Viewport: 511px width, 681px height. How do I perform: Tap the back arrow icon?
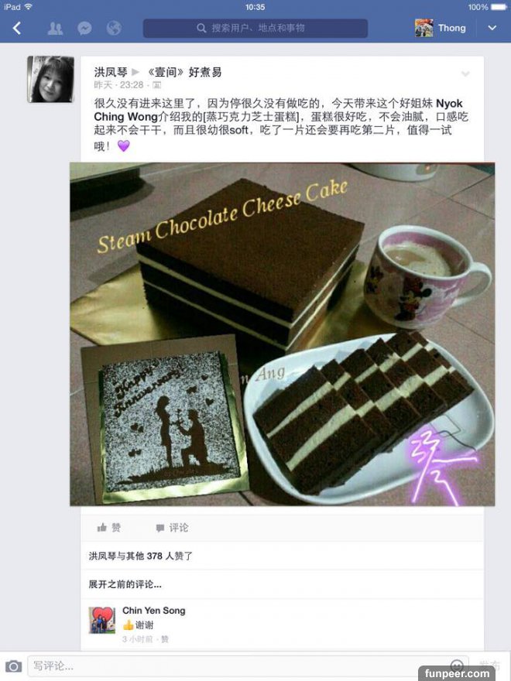[x=17, y=28]
